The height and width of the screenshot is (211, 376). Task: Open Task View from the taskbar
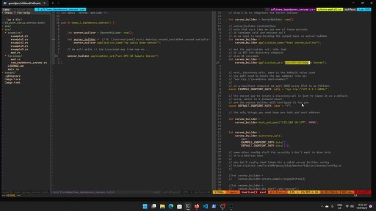pyautogui.click(x=154, y=206)
